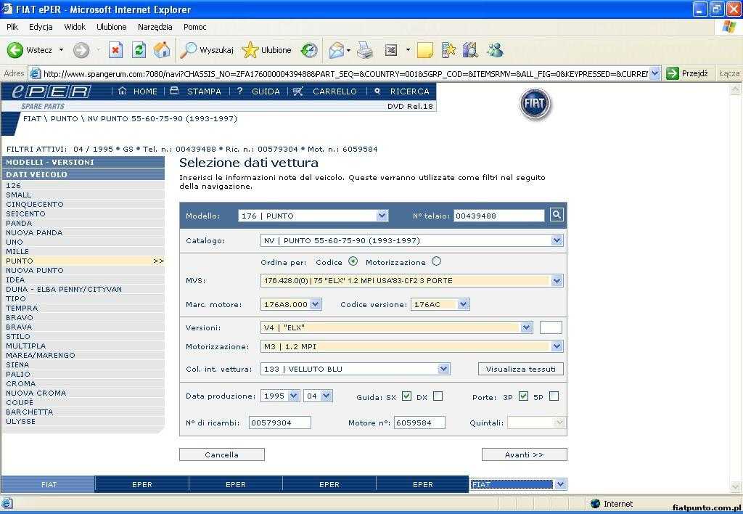The height and width of the screenshot is (514, 743).
Task: Open the Pomoc menu
Action: [194, 27]
